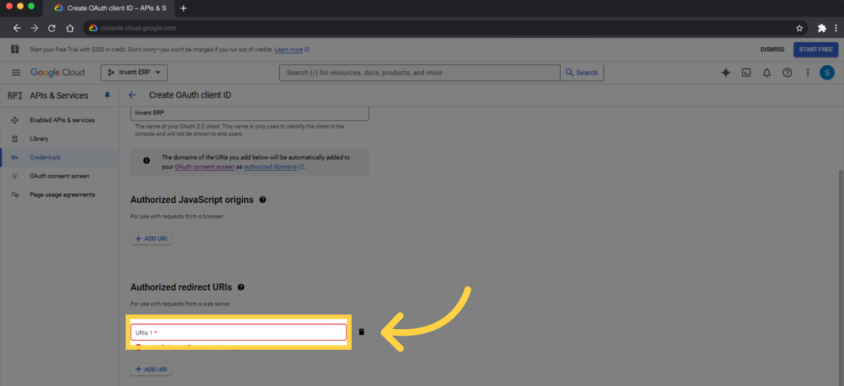Reload the page with the refresh icon

point(52,28)
